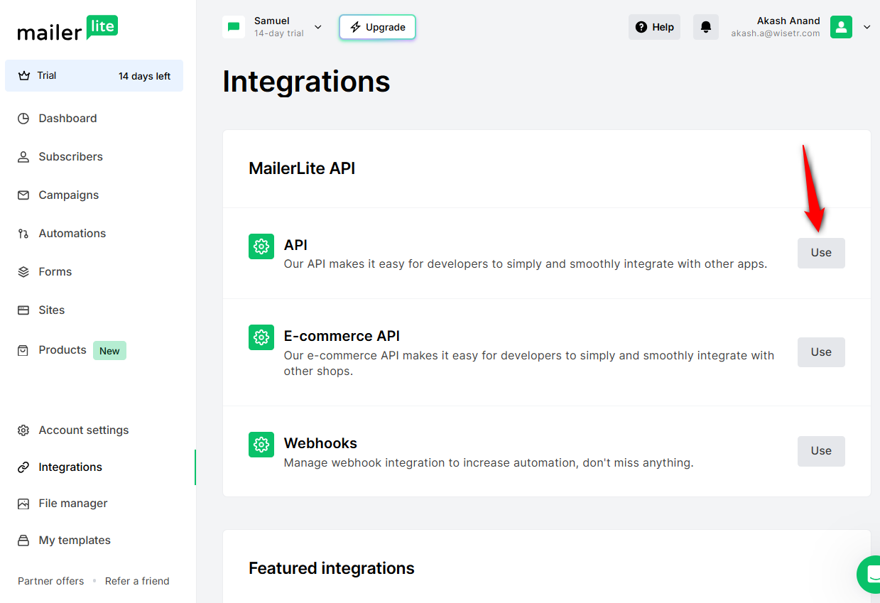Click the Dashboard clock icon
The height and width of the screenshot is (603, 880).
(x=23, y=119)
